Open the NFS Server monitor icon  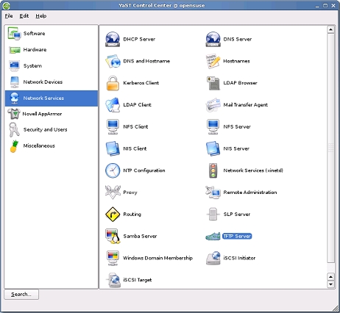coord(213,126)
